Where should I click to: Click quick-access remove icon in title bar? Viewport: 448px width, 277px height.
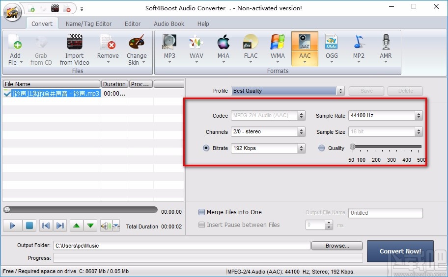click(x=67, y=8)
